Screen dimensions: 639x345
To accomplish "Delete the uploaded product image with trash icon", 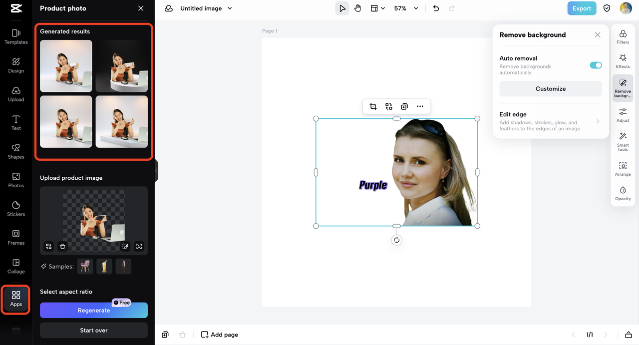I will point(62,246).
